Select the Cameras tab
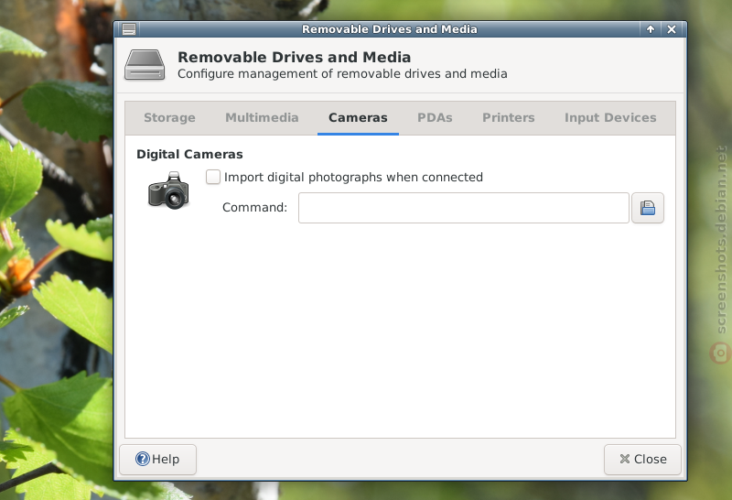The image size is (732, 500). click(x=358, y=118)
